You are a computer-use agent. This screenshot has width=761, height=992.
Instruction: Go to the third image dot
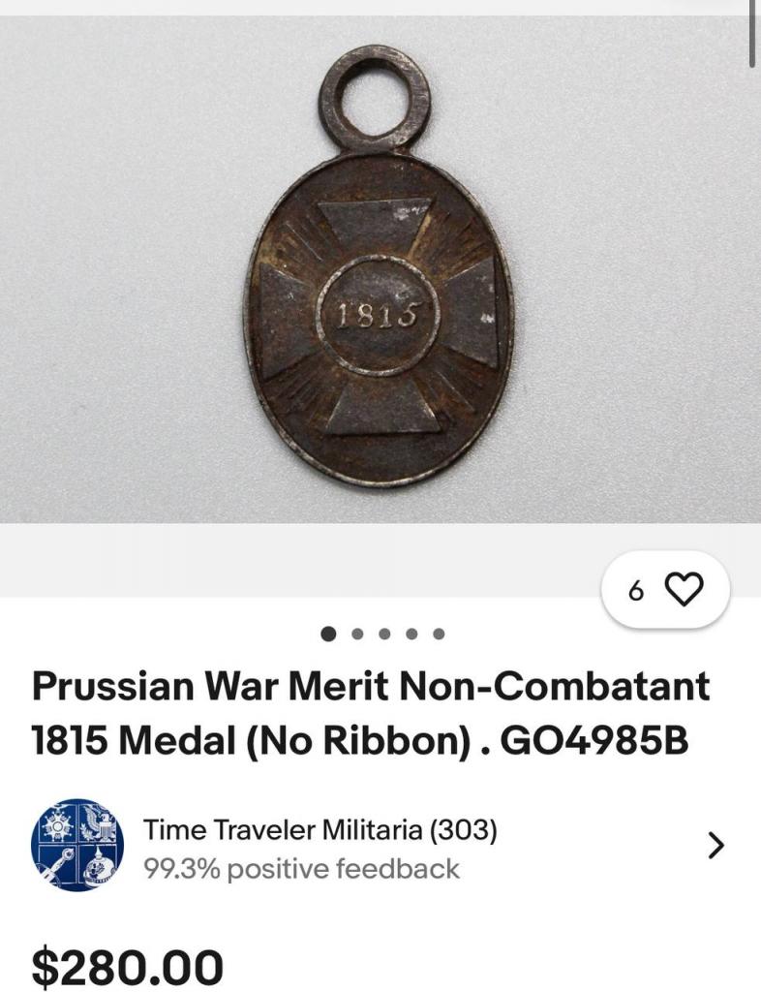(x=384, y=634)
